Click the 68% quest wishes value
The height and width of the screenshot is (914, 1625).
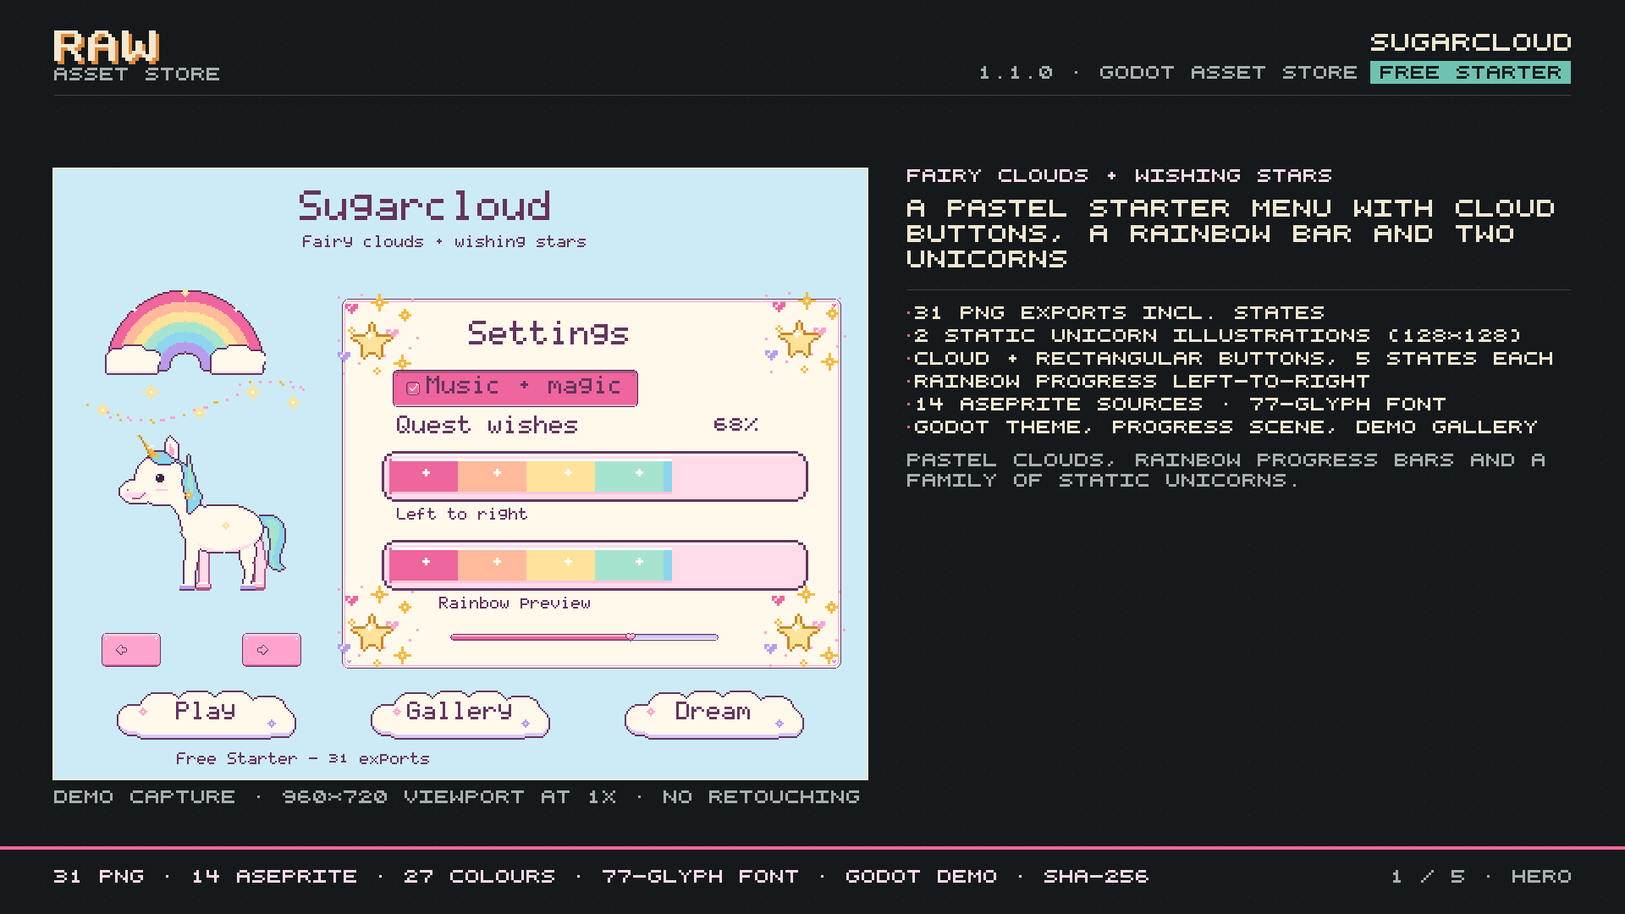coord(735,424)
